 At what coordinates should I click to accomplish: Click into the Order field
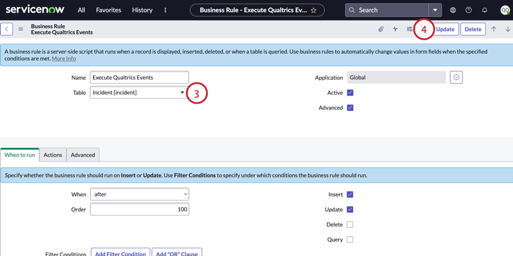[139, 209]
